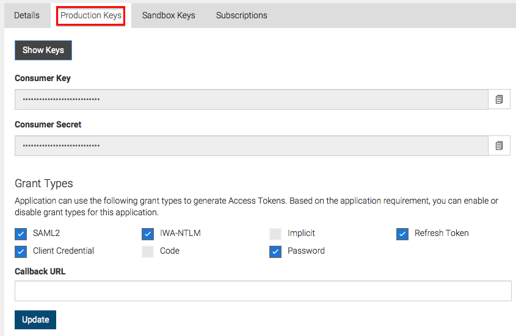
Task: Enable the Implicit grant type
Action: point(275,234)
